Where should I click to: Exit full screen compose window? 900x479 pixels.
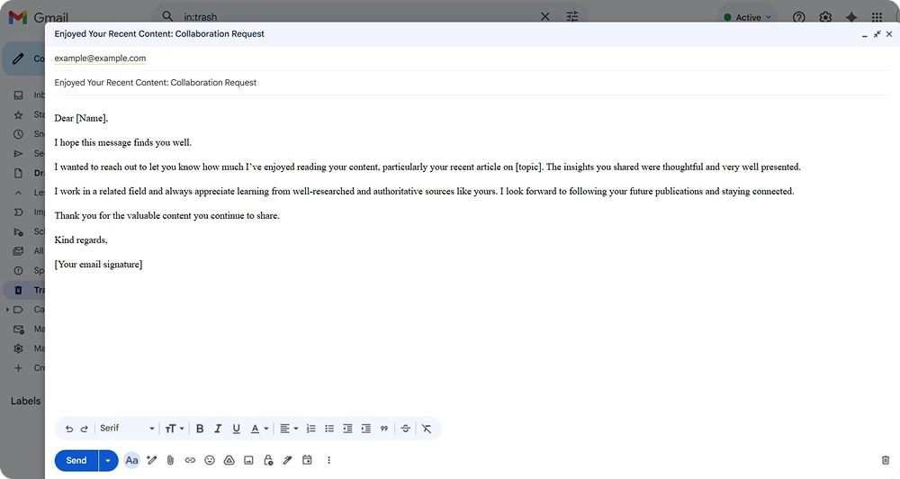[x=877, y=34]
